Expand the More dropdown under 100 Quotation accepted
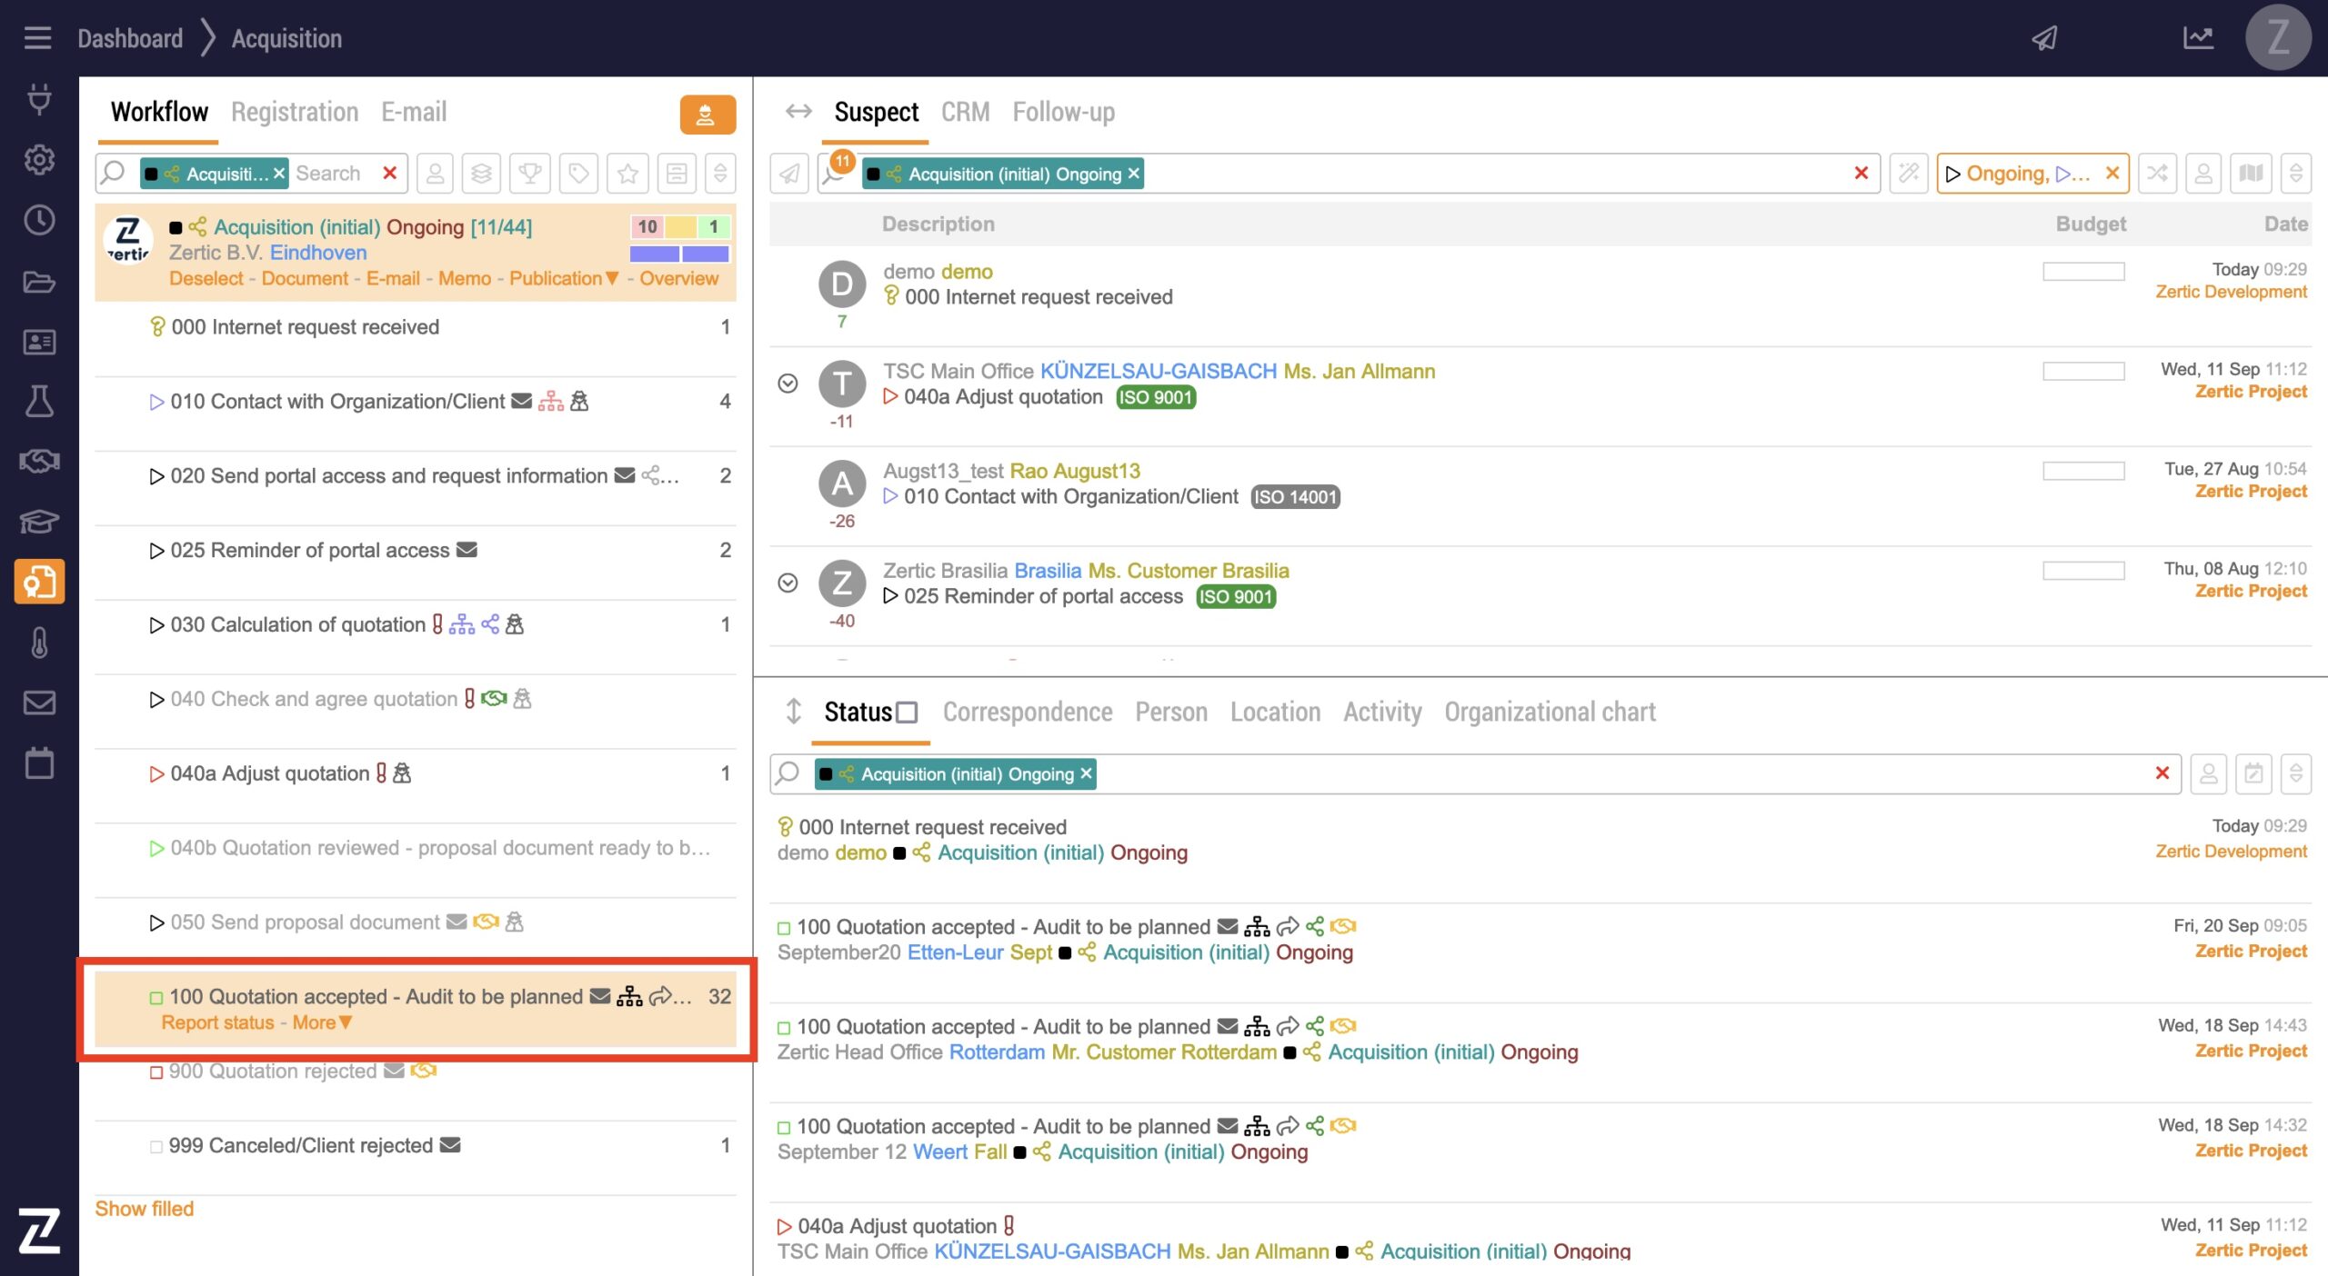This screenshot has height=1276, width=2328. 322,1022
